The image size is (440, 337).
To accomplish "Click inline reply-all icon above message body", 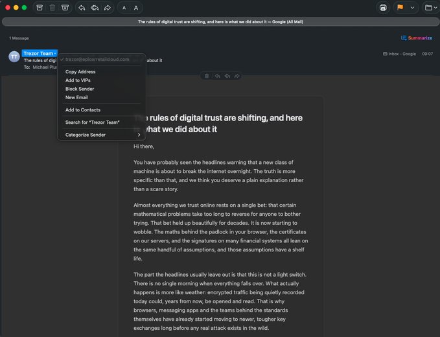I will (227, 76).
